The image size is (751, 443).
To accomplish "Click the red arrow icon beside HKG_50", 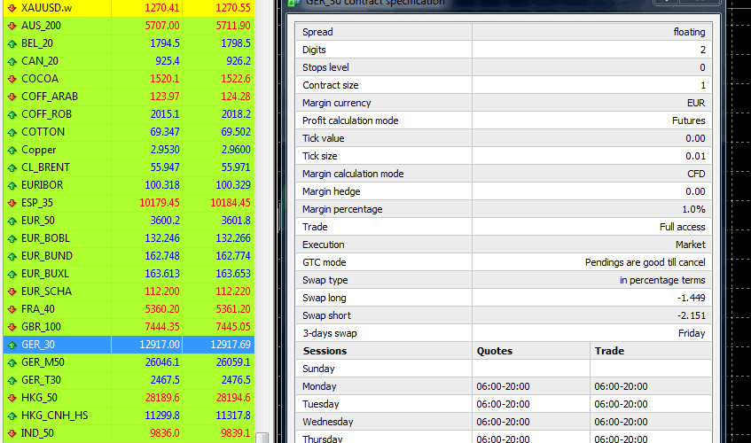I will (x=12, y=398).
